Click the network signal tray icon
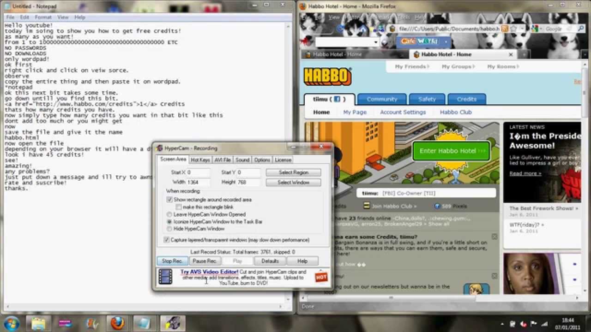The image size is (591, 332). 543,323
